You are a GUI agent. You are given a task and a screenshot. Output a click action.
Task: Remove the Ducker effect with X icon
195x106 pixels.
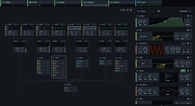pyautogui.click(x=191, y=16)
